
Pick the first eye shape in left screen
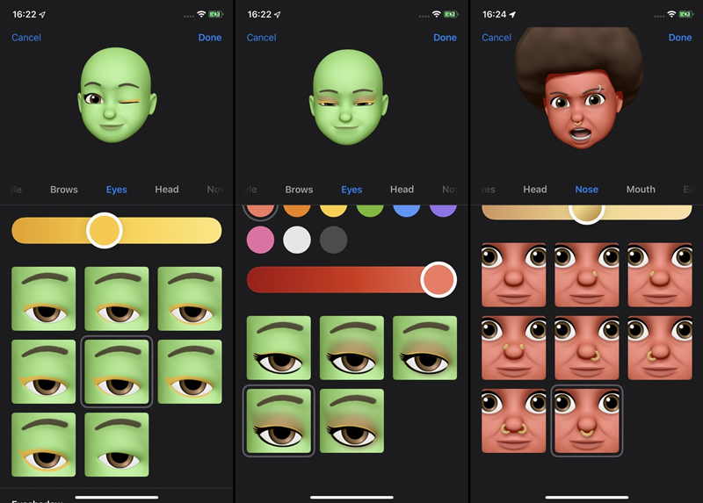pos(44,298)
